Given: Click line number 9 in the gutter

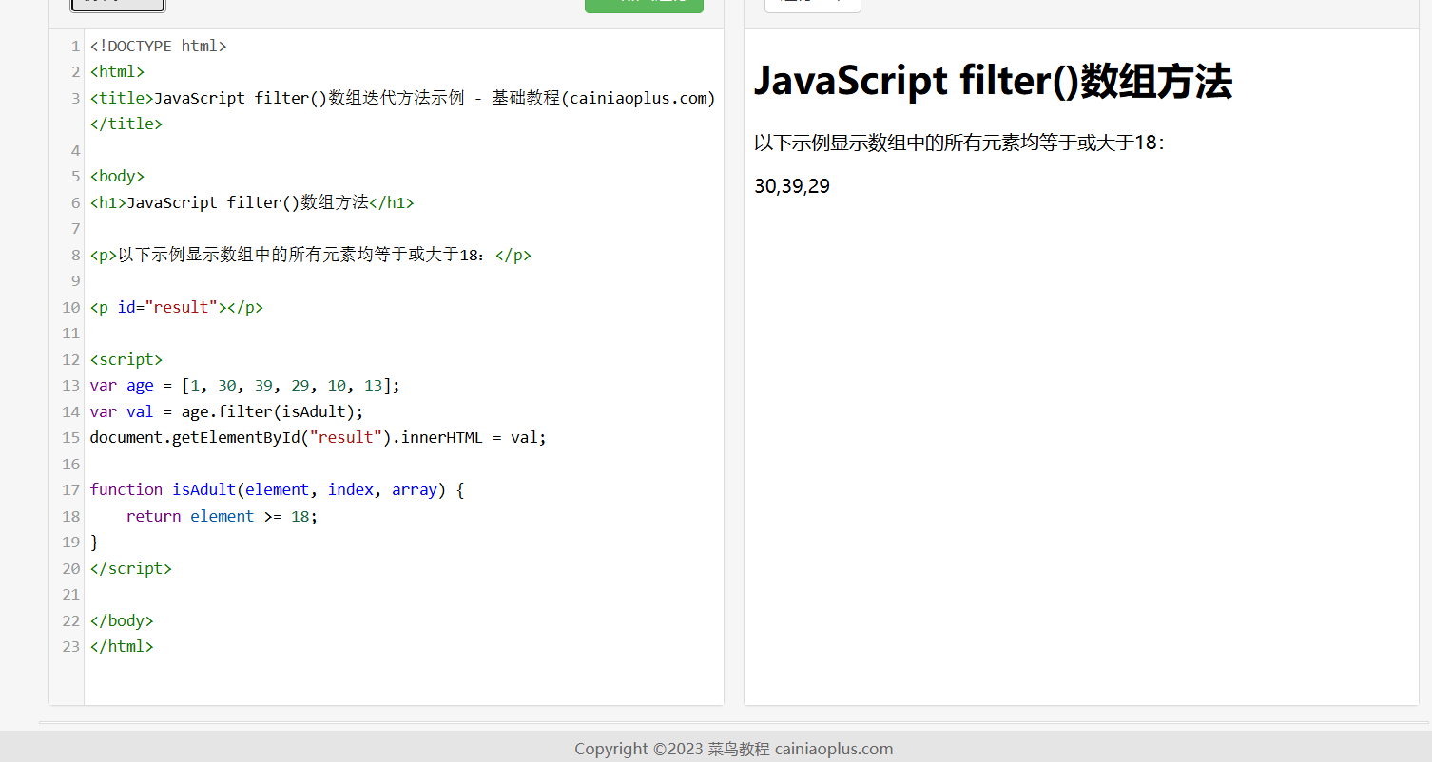Looking at the screenshot, I should pos(75,280).
